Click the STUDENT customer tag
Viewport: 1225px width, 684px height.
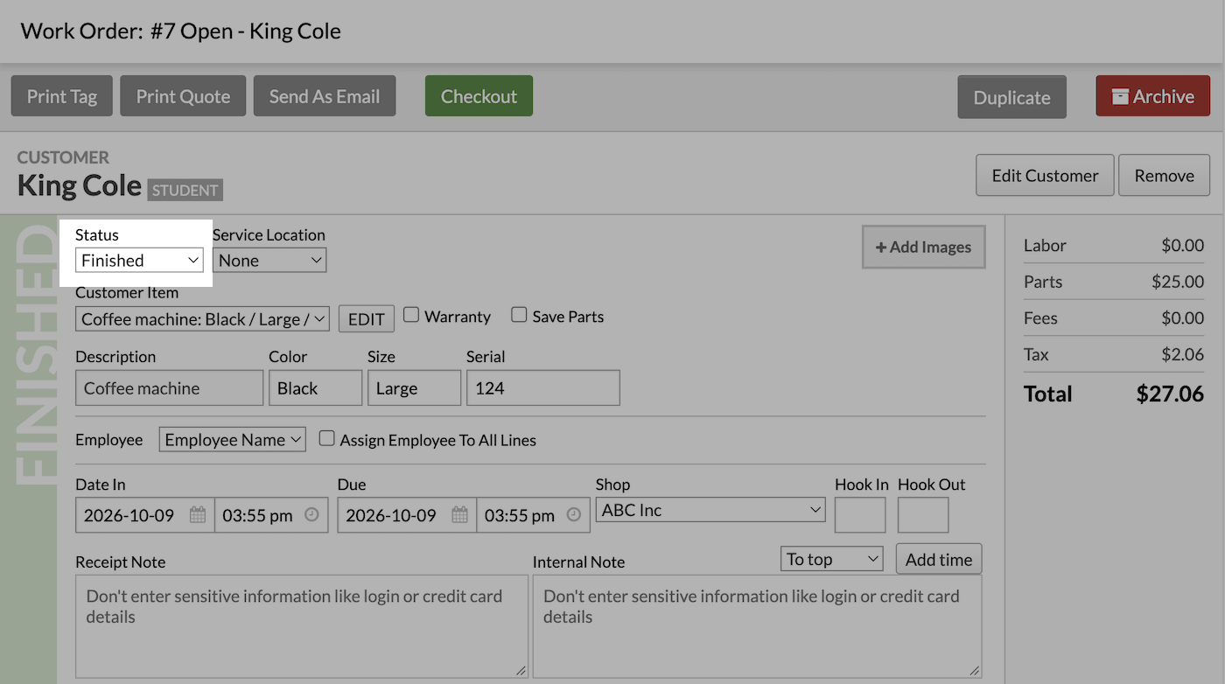[185, 190]
